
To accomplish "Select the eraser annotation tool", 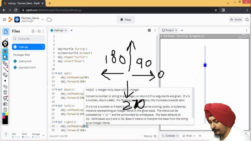I will [x=5, y=75].
